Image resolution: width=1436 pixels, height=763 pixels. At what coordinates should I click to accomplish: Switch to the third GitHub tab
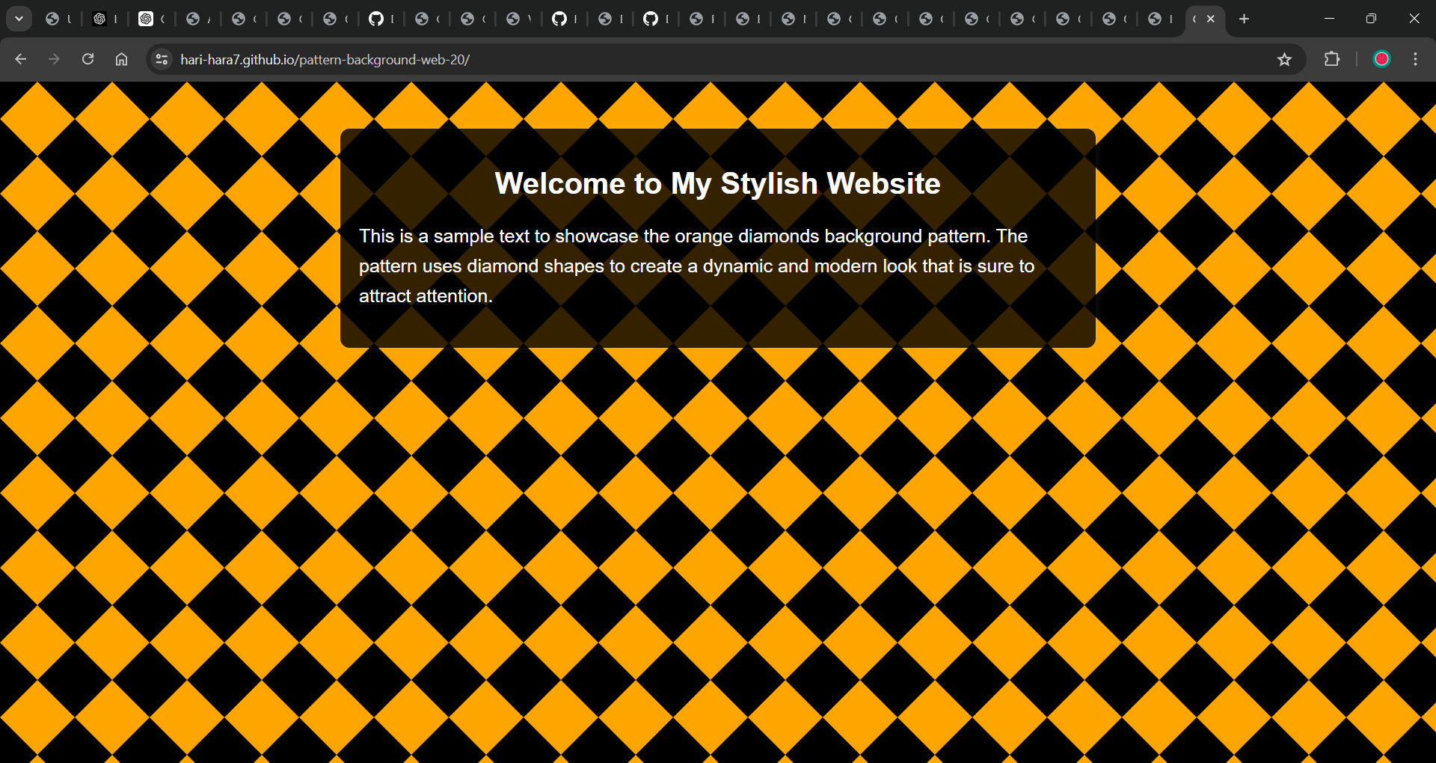pos(656,19)
